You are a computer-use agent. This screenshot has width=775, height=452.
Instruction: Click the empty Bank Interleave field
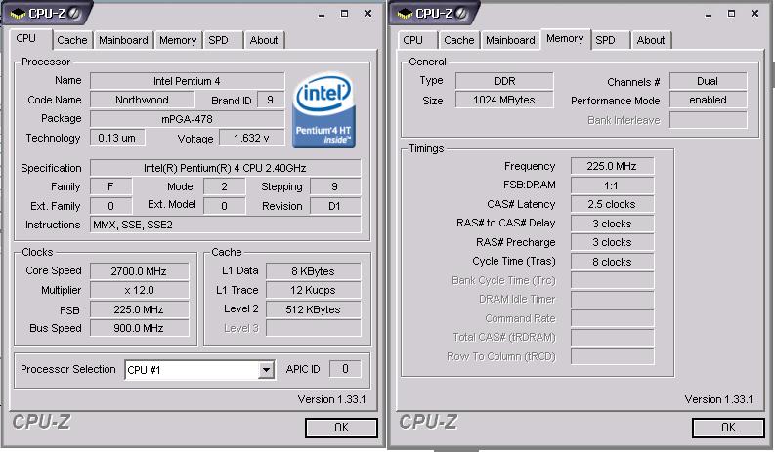[708, 120]
